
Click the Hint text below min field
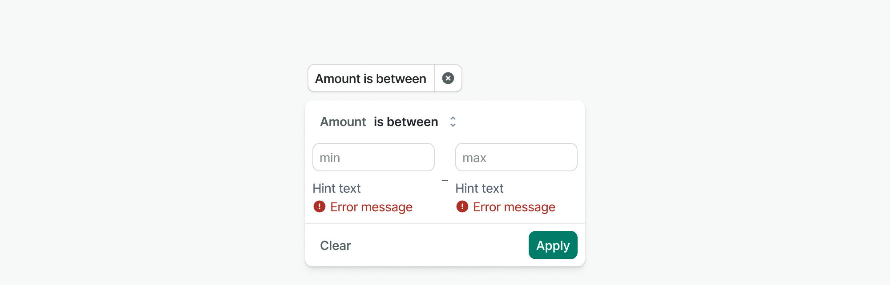click(336, 188)
